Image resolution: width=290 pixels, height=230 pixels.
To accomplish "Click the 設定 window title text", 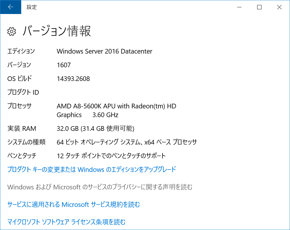I will pyautogui.click(x=32, y=7).
